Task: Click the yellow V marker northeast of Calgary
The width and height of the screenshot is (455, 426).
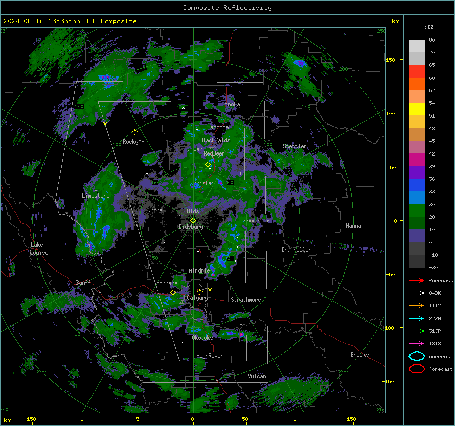Action: (210, 290)
